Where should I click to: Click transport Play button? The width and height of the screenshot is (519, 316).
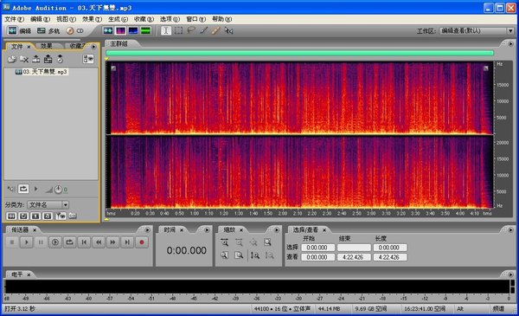(x=27, y=242)
